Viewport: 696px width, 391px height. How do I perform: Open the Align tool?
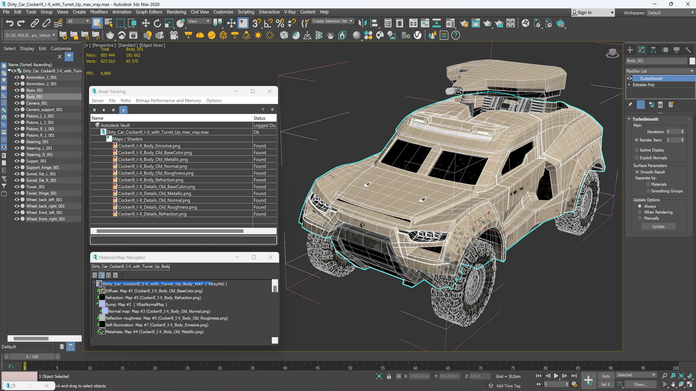click(x=374, y=24)
